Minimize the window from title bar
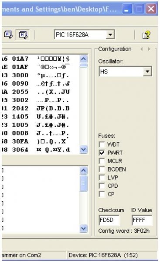 coord(127,9)
